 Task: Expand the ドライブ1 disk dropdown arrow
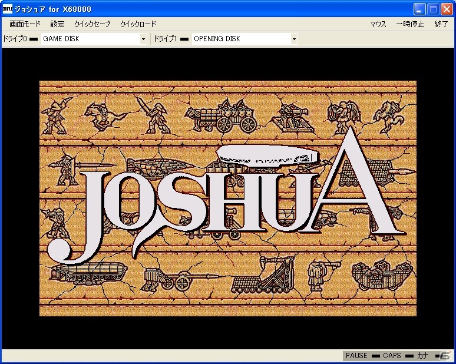pyautogui.click(x=294, y=39)
